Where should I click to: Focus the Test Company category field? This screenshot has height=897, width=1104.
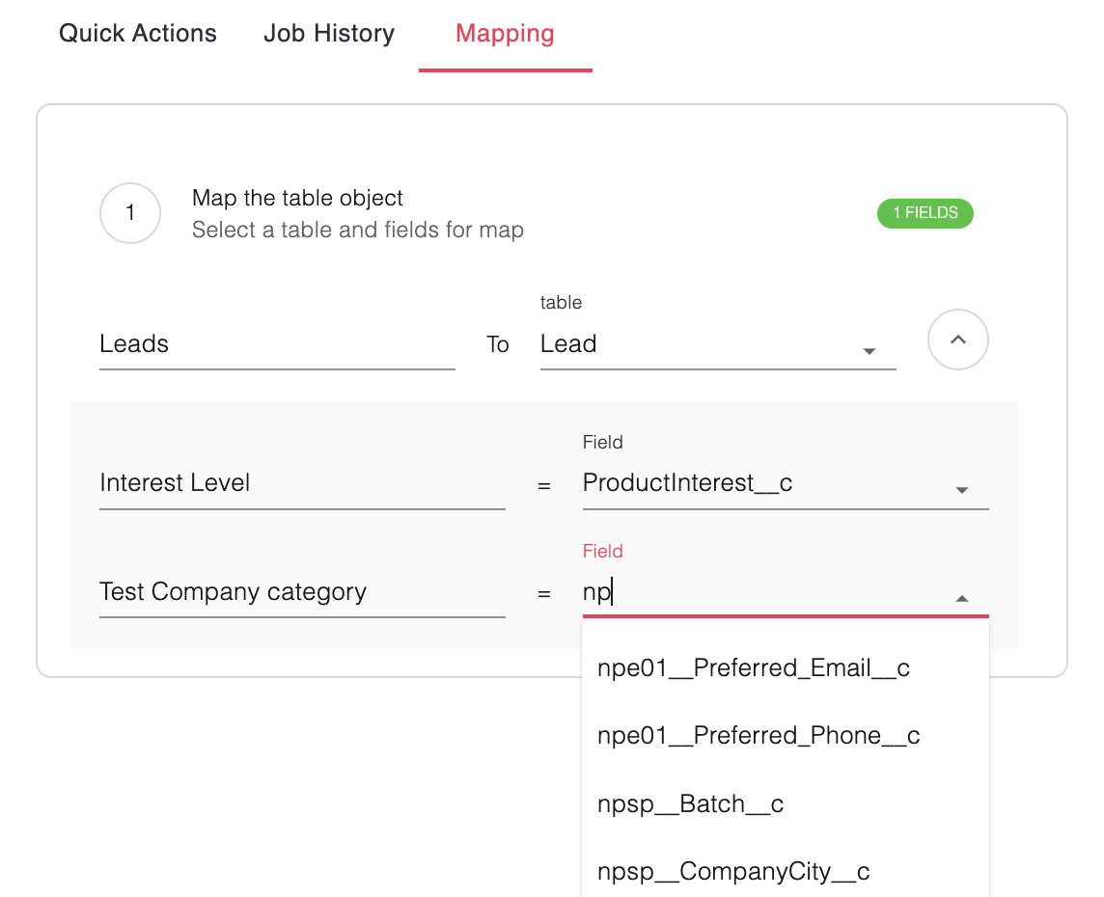tap(301, 592)
